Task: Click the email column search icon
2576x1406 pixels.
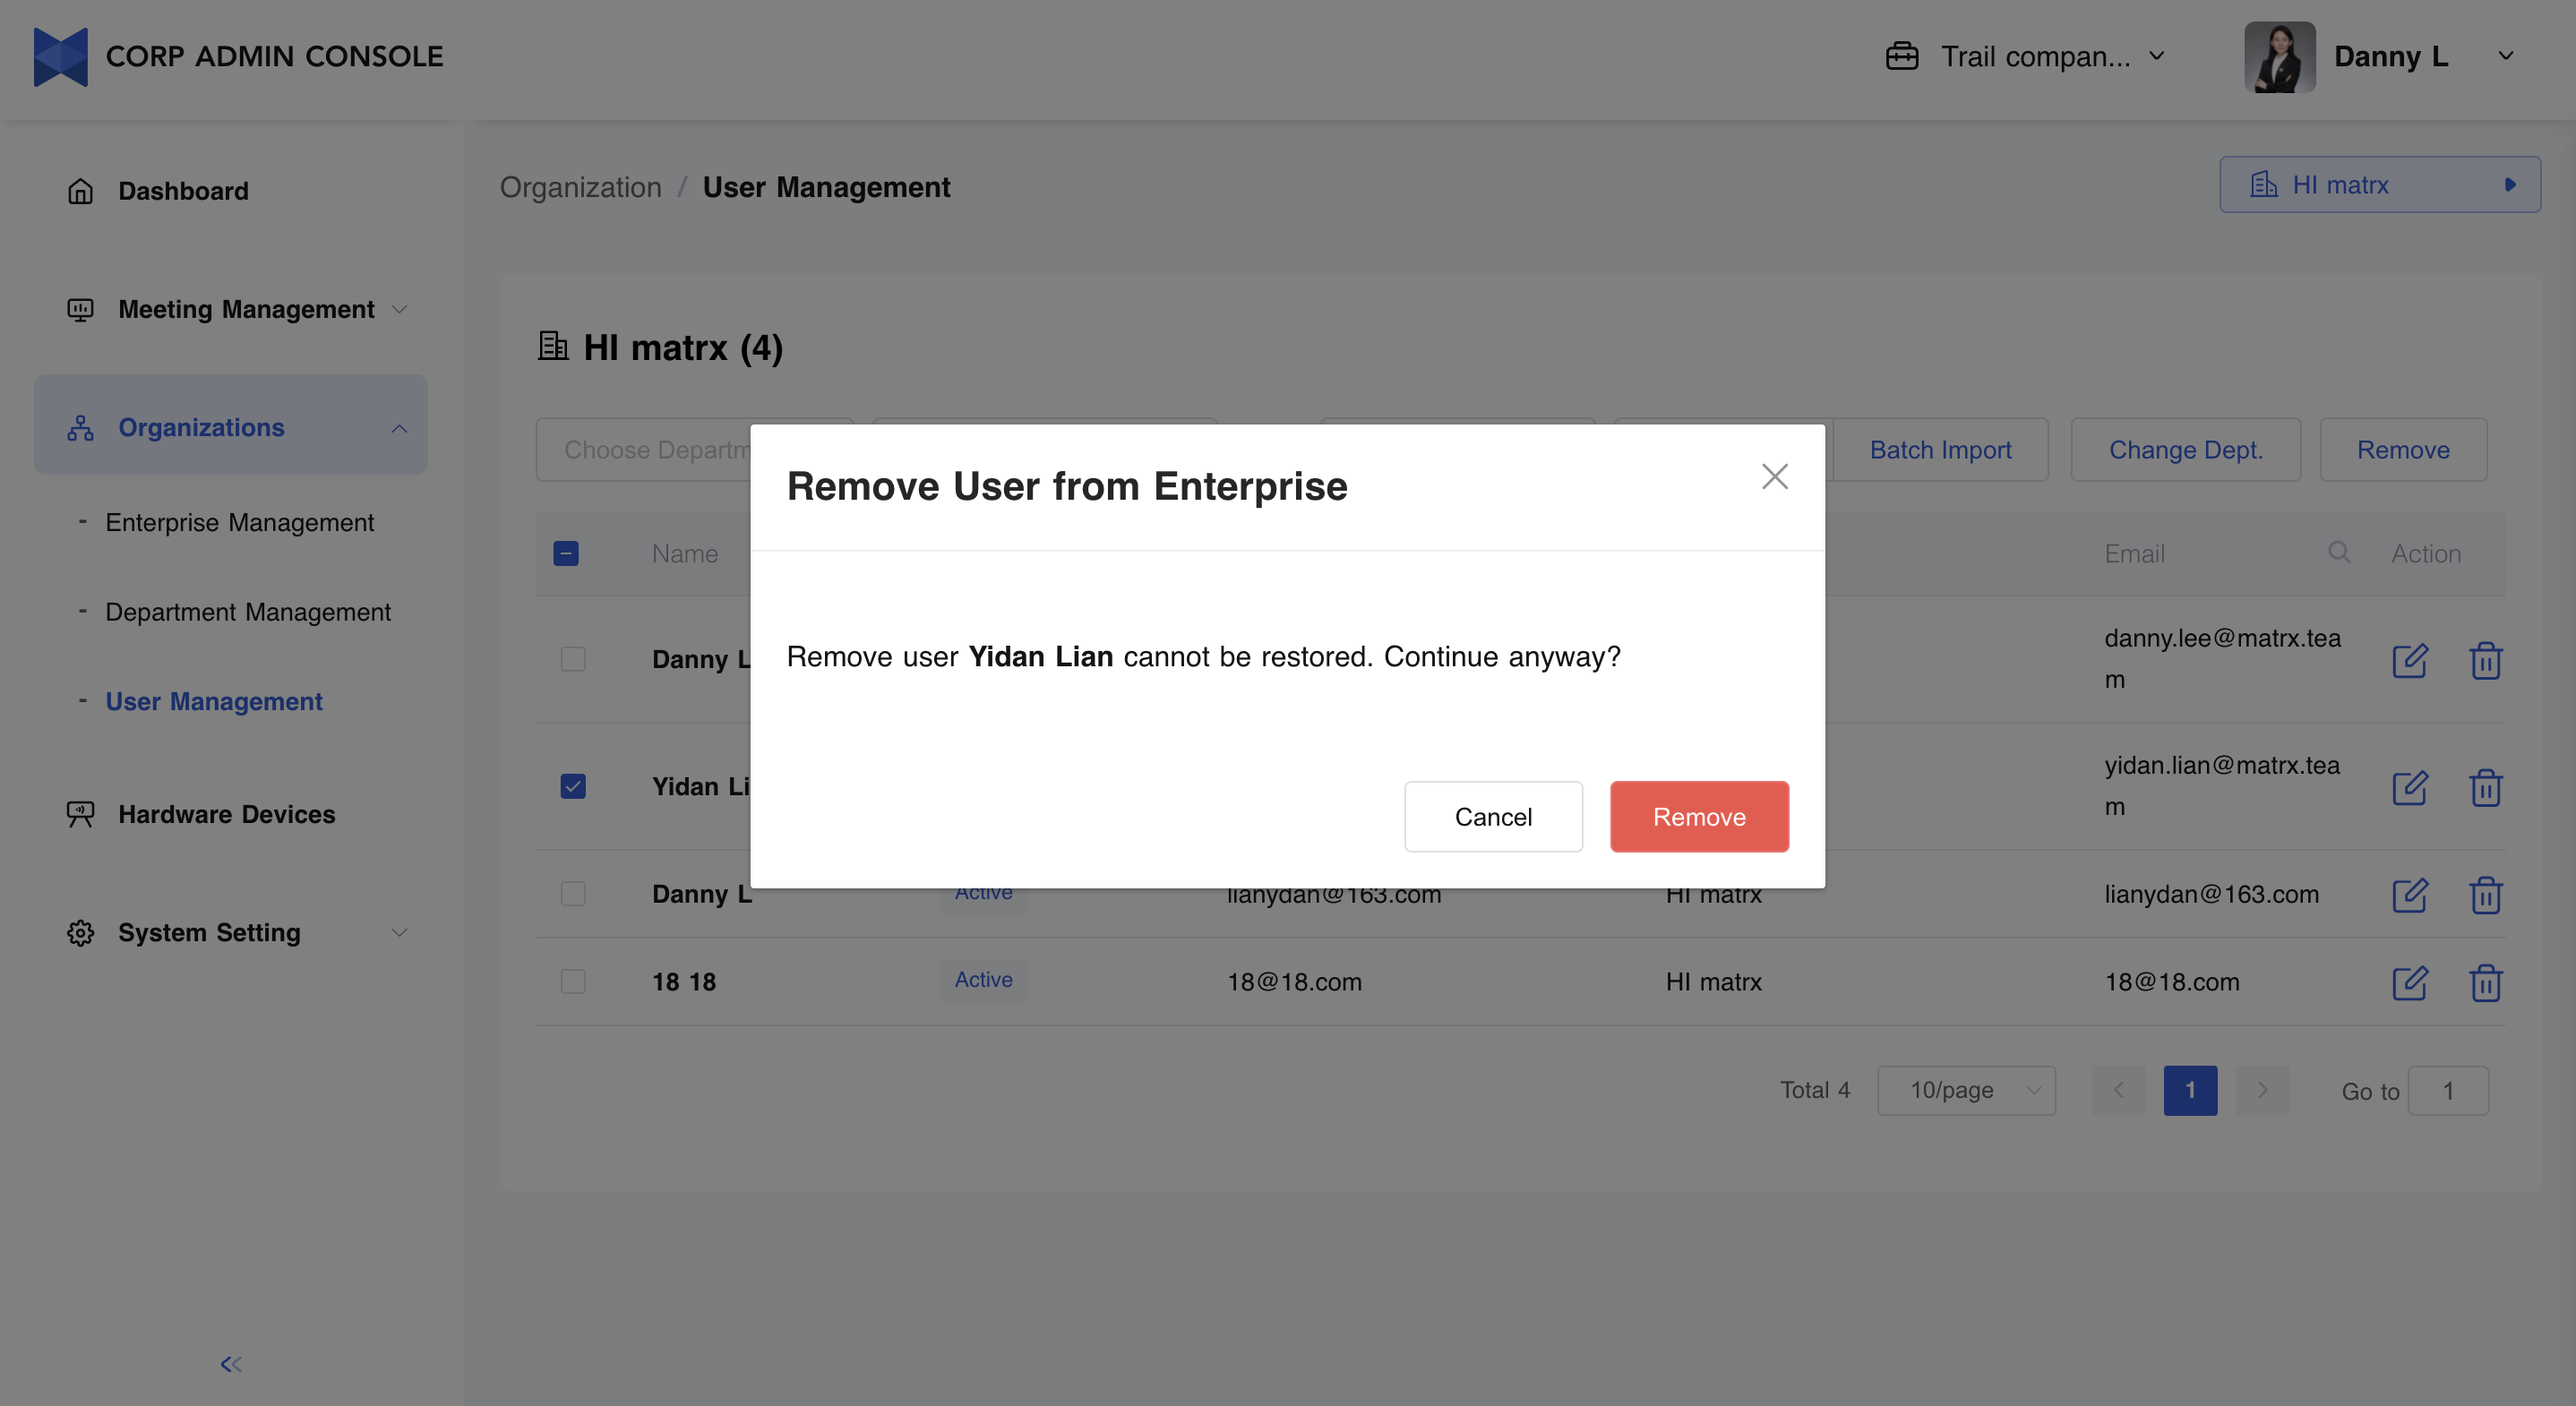Action: 2338,552
